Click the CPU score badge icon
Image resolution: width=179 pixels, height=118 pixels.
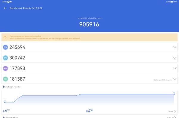(5, 47)
